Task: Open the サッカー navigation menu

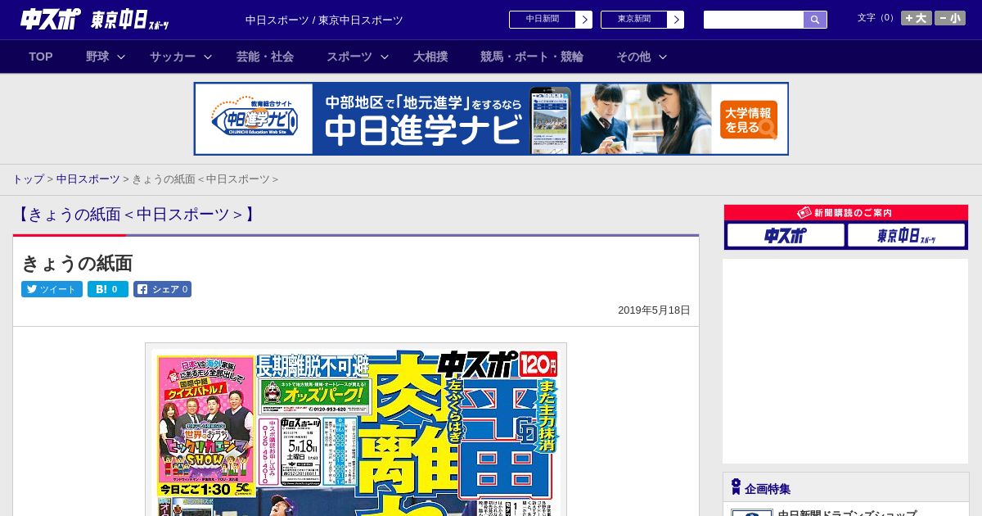Action: 173,57
